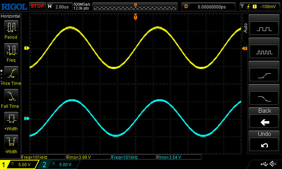Select the -Width measurement icon
This screenshot has height=169, width=282.
coord(11,142)
